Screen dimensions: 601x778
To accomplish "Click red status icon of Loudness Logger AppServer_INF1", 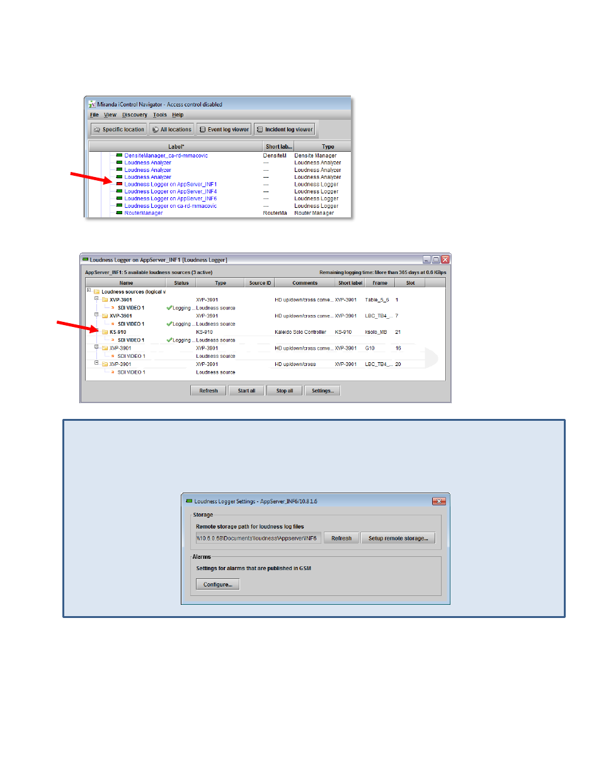I will pos(119,184).
